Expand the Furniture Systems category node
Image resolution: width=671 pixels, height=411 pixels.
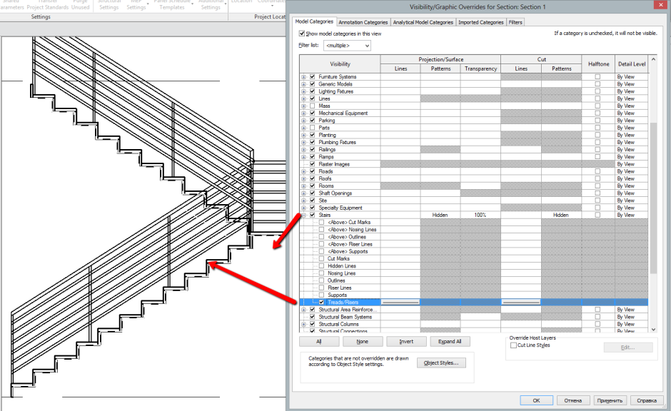click(304, 77)
